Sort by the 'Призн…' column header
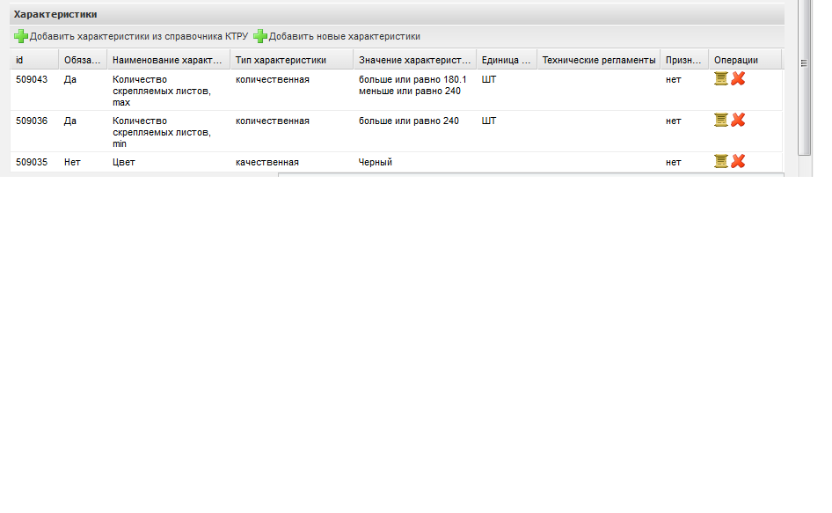The height and width of the screenshot is (513, 832). pyautogui.click(x=684, y=60)
